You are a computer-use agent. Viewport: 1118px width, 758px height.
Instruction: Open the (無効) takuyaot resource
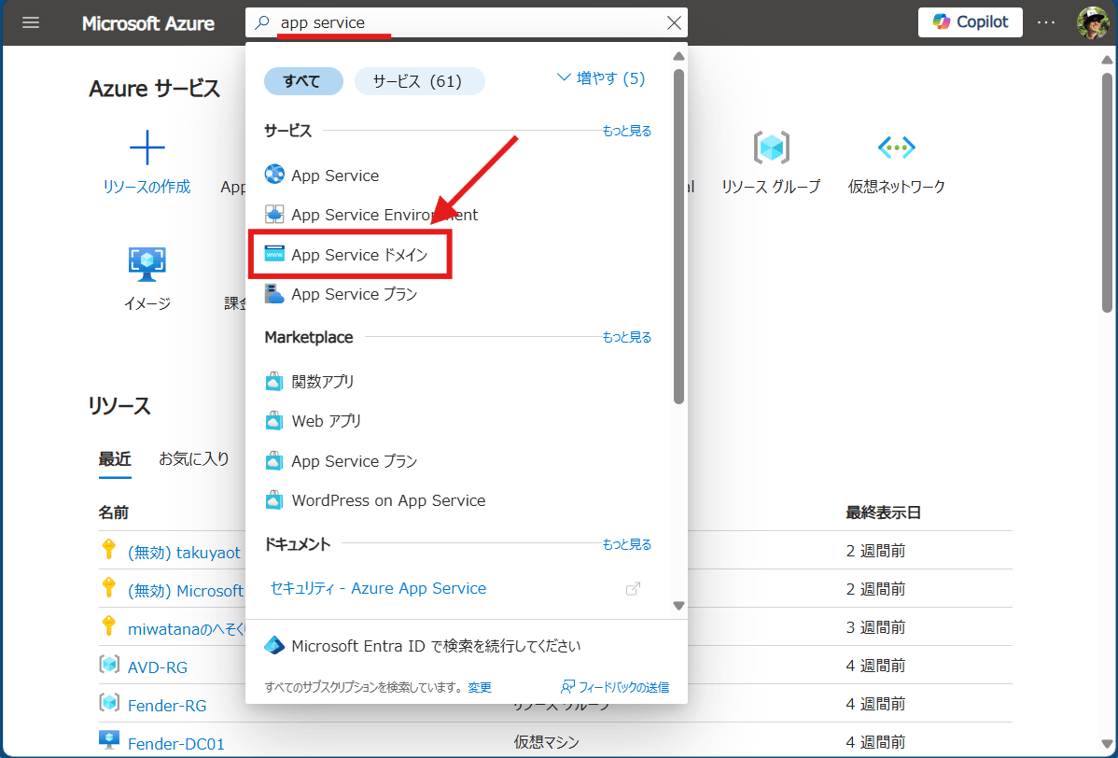click(x=184, y=553)
